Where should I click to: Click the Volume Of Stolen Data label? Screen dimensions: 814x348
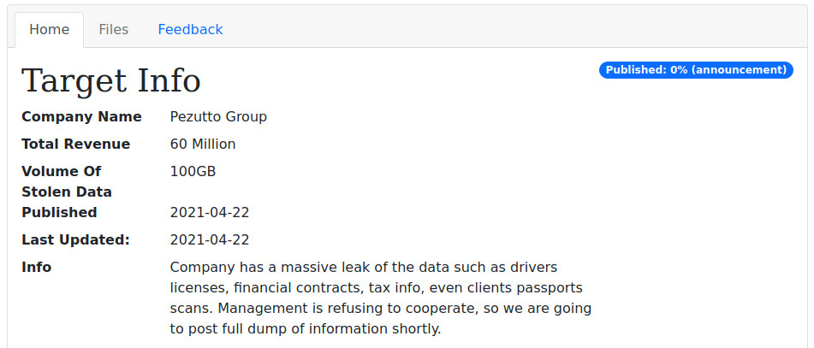[67, 181]
